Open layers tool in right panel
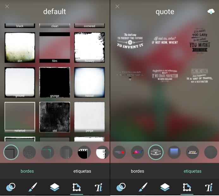219x196 pixels. (165, 187)
